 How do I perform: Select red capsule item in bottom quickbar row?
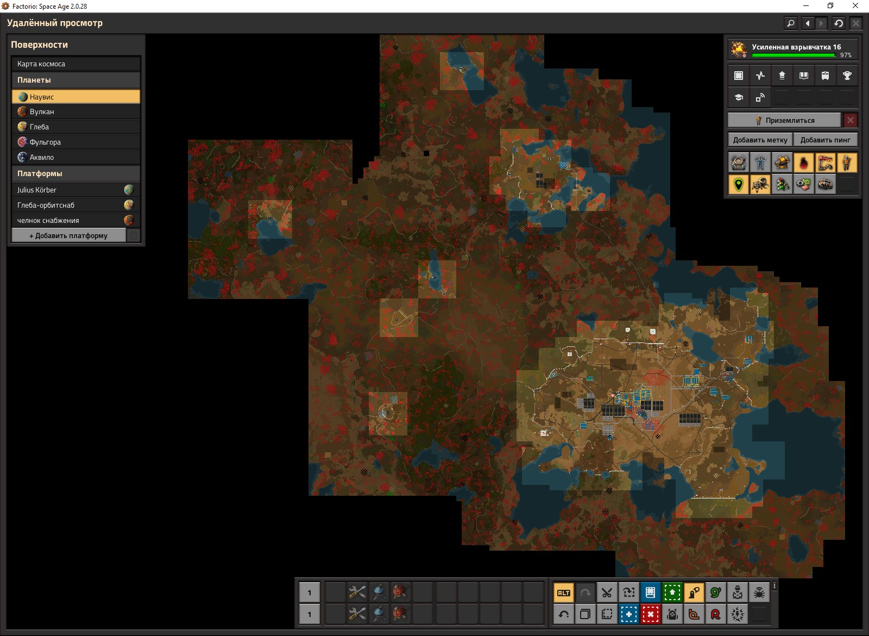coord(401,614)
